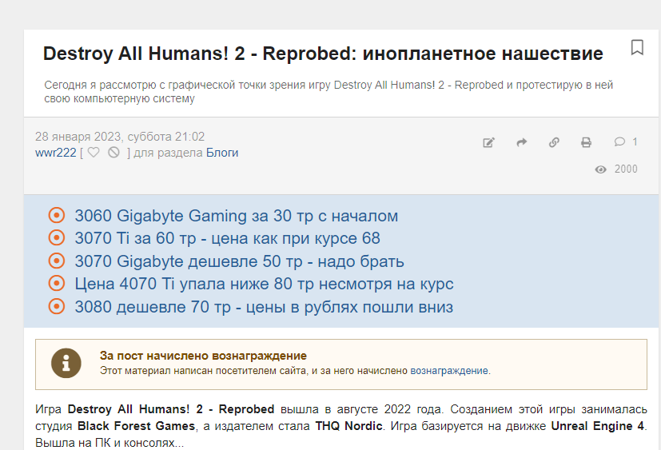The width and height of the screenshot is (661, 450).
Task: Click the article title Destroy All Humans! 2
Action: [x=323, y=54]
